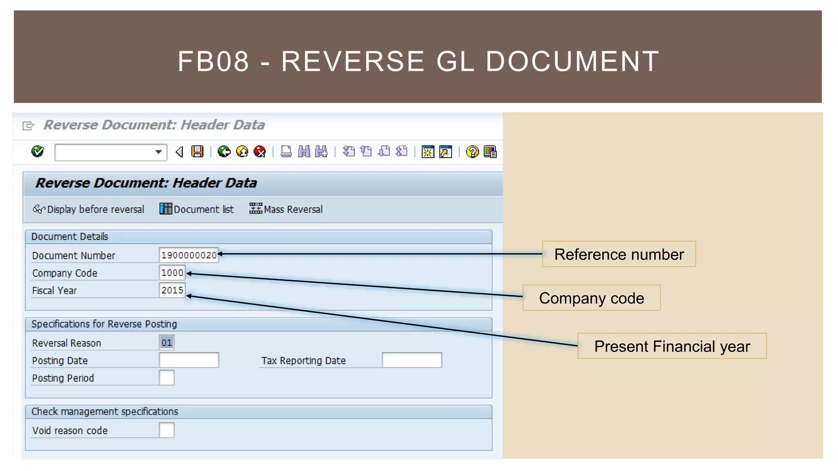Click the slide title FB08 - Reverse GL Document
The image size is (838, 471).
(x=418, y=61)
